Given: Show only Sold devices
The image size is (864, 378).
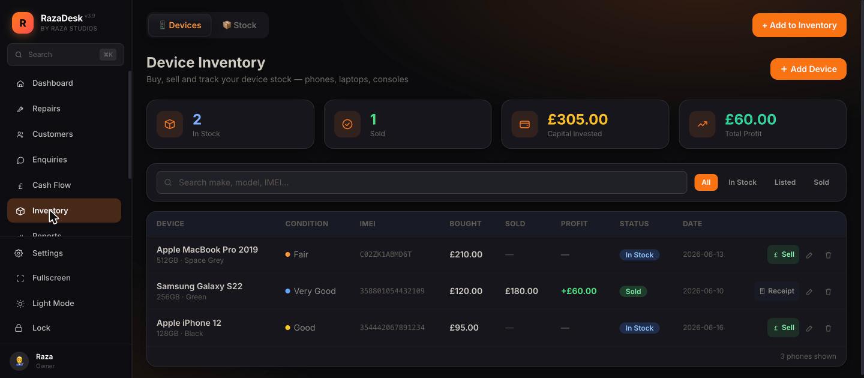Looking at the screenshot, I should [821, 182].
